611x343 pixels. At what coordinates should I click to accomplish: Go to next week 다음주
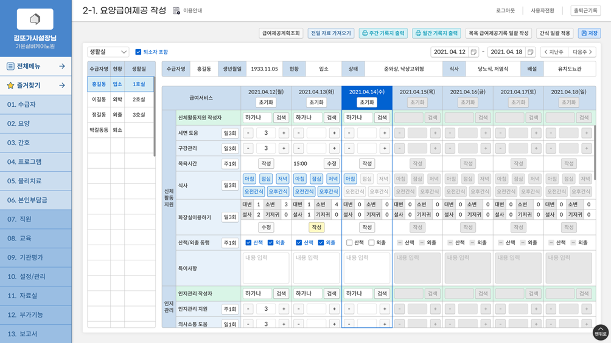[582, 52]
